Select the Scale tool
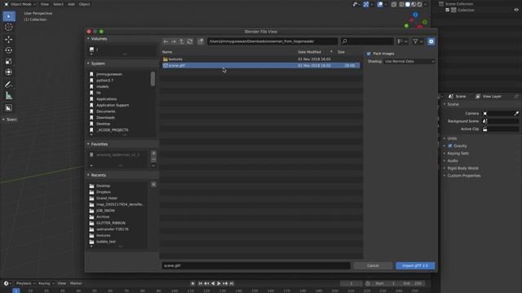522x293 pixels. [9, 61]
